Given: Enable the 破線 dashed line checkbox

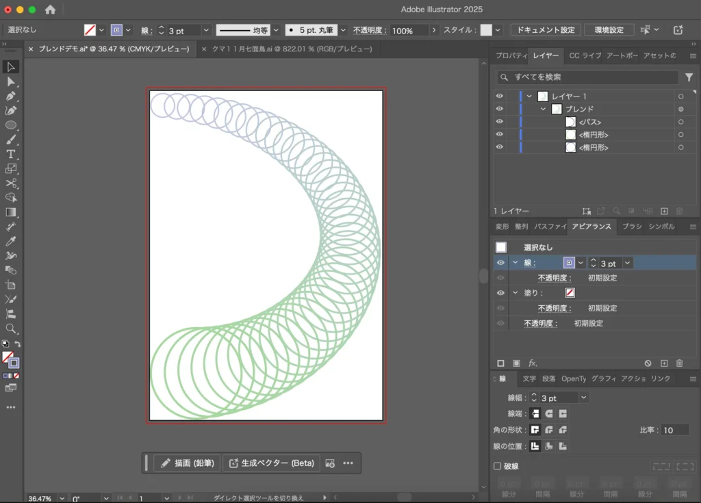Looking at the screenshot, I should (x=498, y=466).
